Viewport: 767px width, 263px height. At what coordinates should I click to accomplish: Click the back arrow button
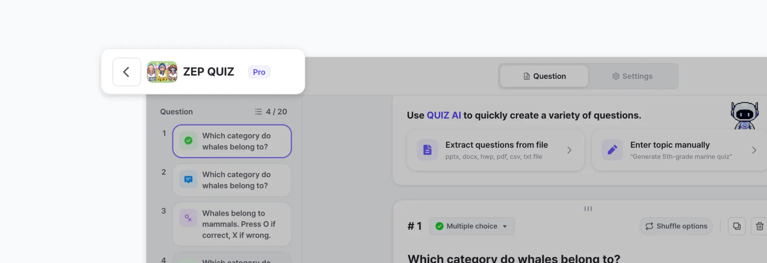tap(126, 72)
